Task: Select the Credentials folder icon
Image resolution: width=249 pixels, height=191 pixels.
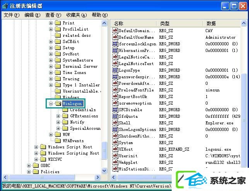Action: coord(65,110)
